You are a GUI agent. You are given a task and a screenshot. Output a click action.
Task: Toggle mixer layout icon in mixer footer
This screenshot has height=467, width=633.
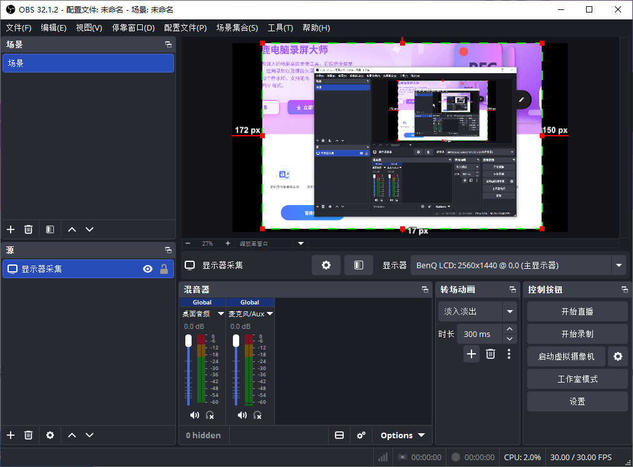(339, 435)
